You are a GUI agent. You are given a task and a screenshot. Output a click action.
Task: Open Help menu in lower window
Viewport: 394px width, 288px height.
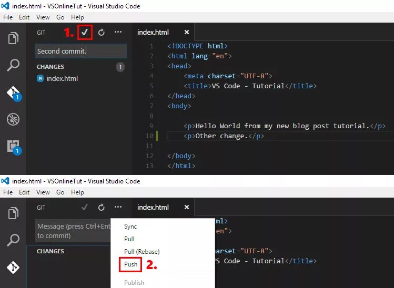77,192
